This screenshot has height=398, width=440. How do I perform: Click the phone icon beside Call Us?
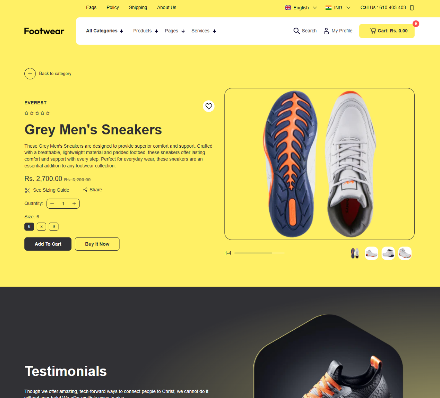tap(412, 8)
